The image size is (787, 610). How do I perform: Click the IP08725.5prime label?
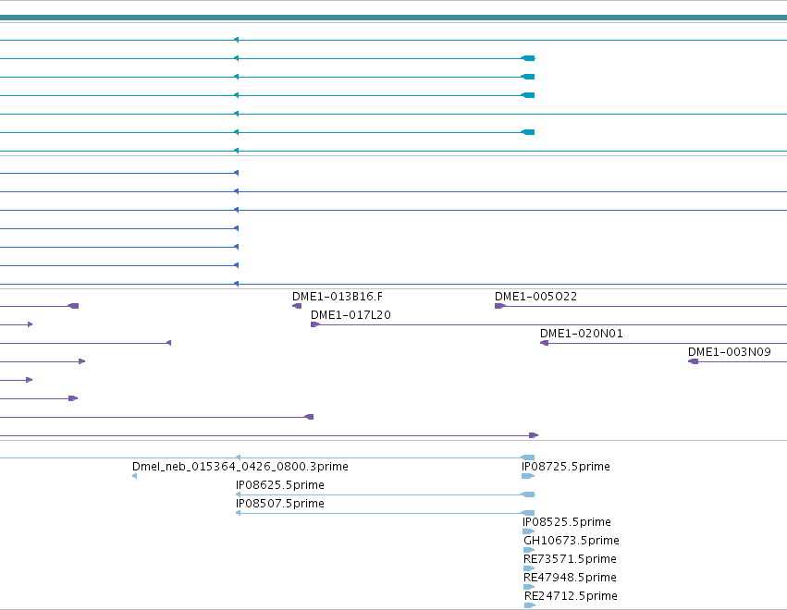click(x=566, y=467)
